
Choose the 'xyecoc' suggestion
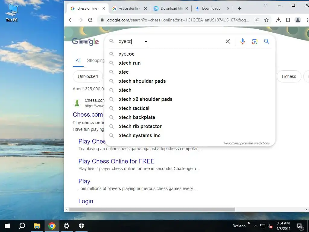pyautogui.click(x=190, y=54)
